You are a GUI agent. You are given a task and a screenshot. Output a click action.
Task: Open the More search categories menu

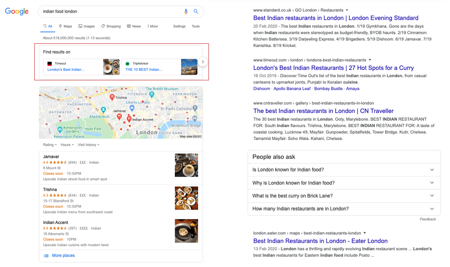tap(152, 26)
